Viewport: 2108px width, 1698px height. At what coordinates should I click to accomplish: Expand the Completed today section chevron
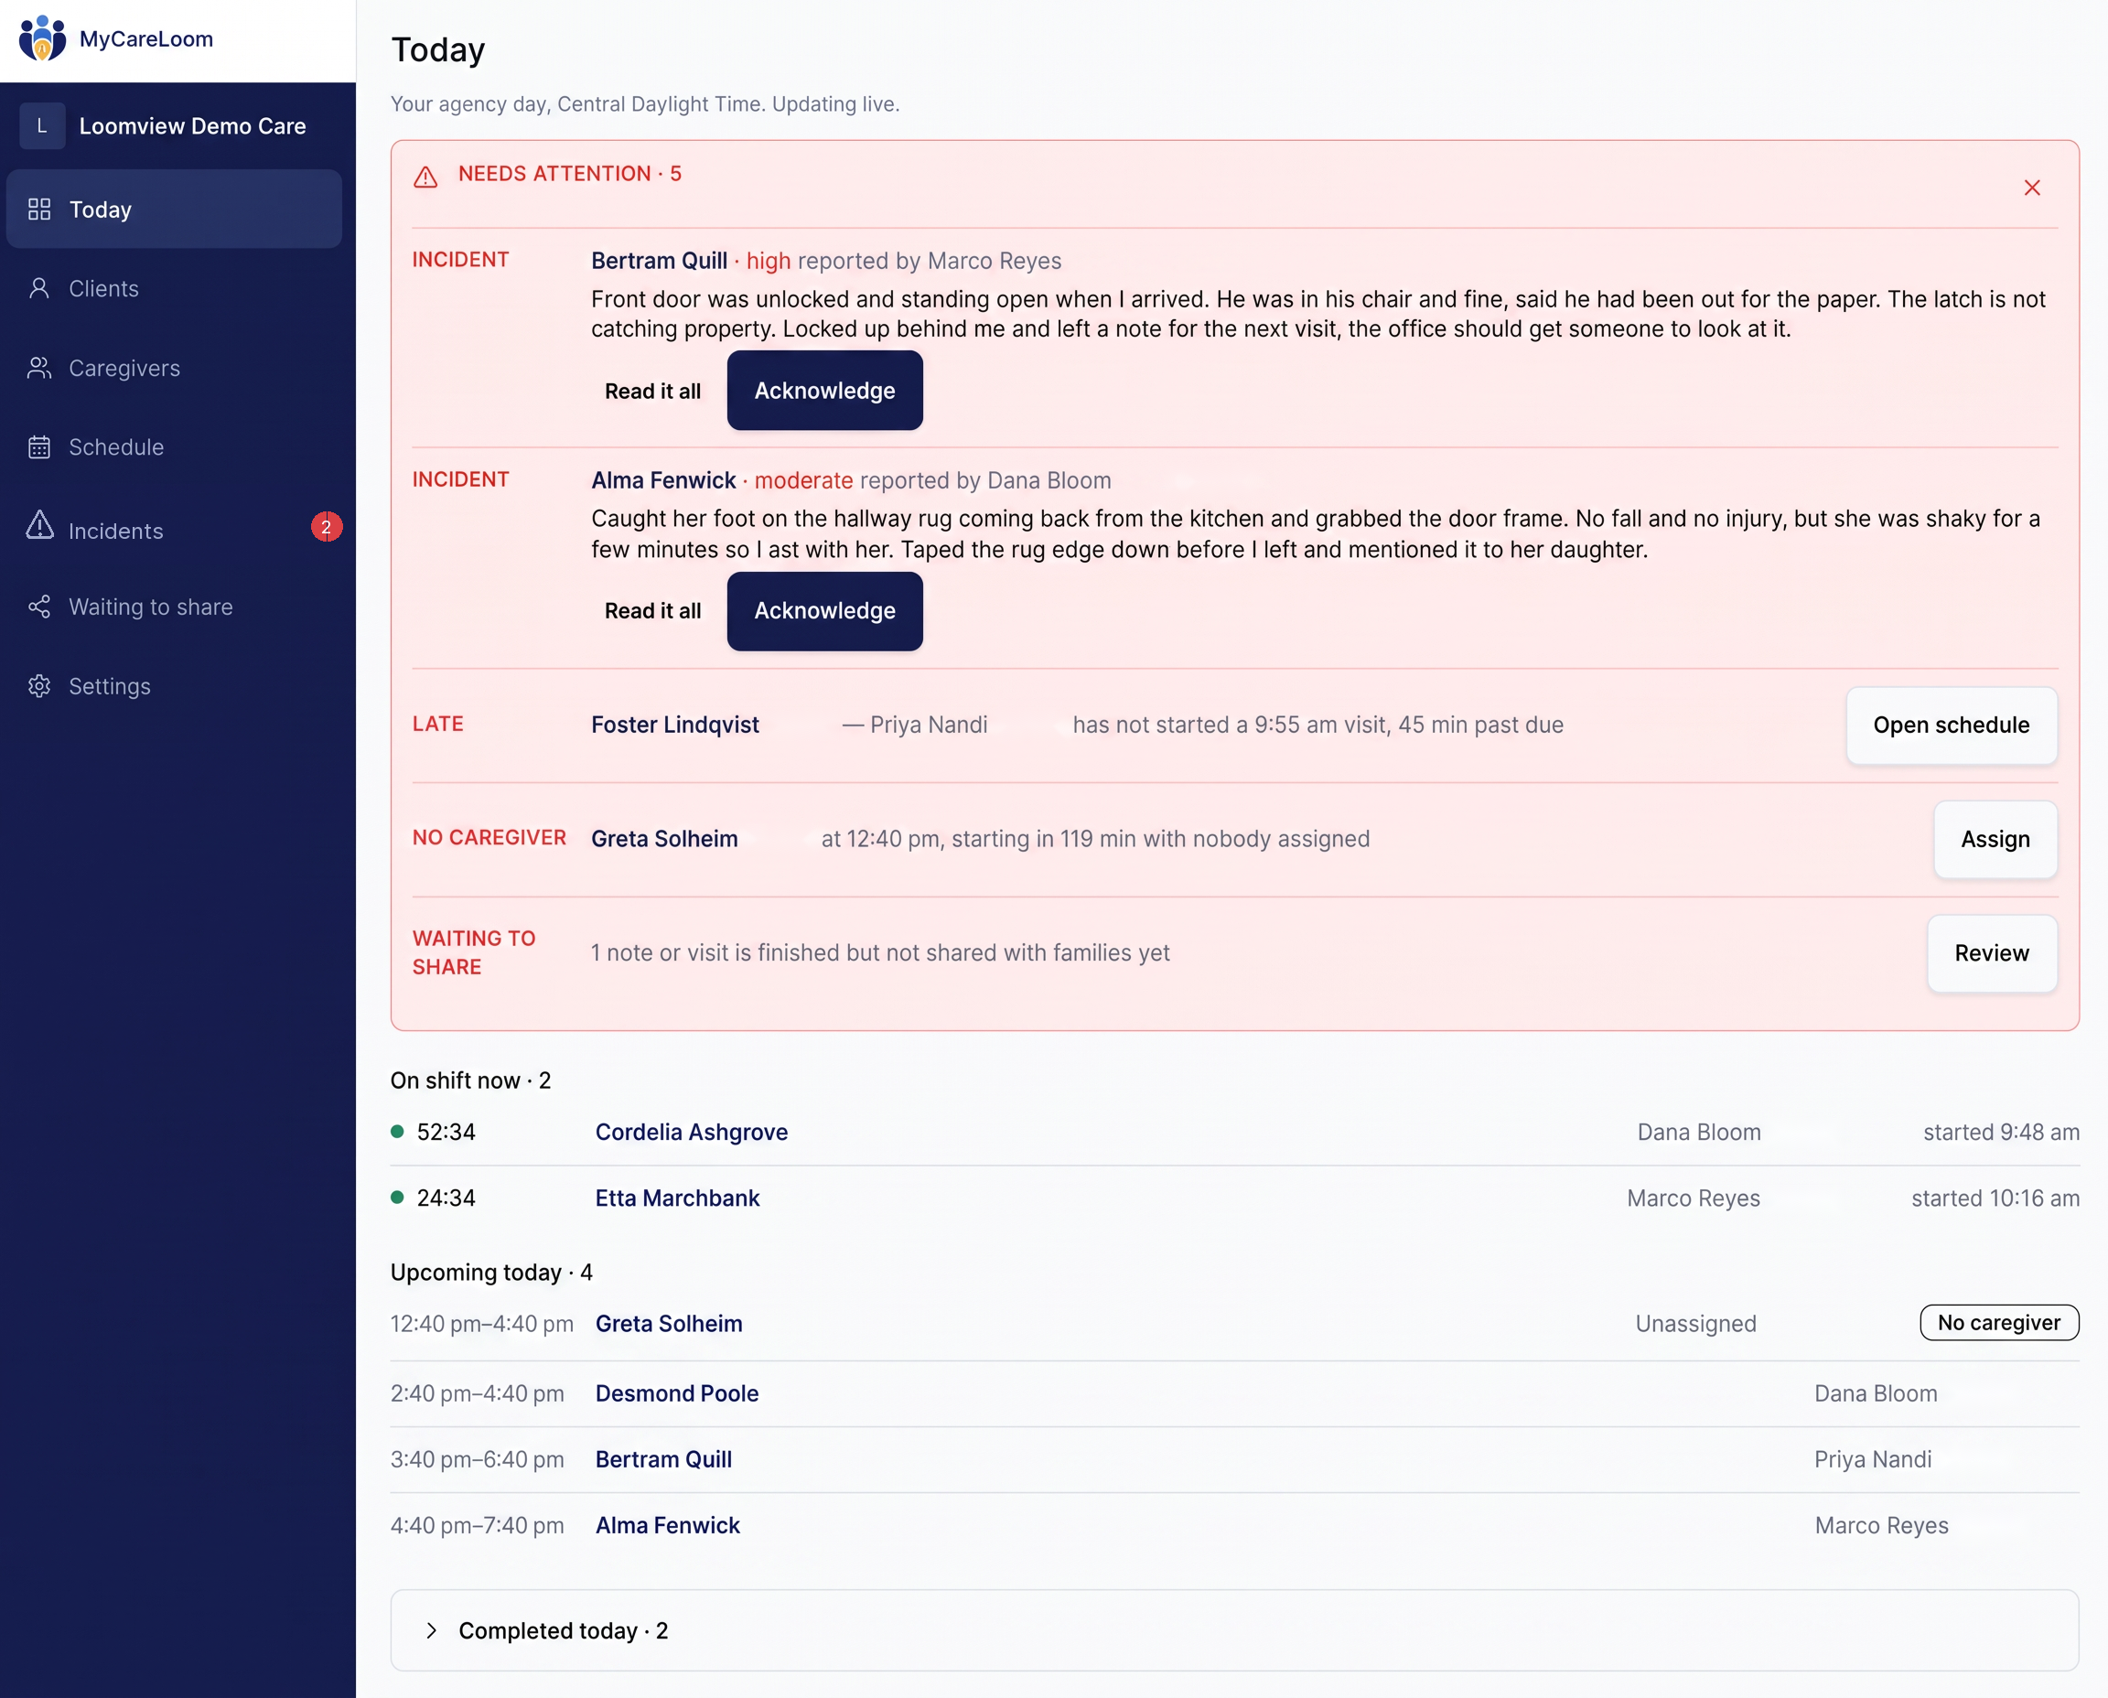point(430,1630)
